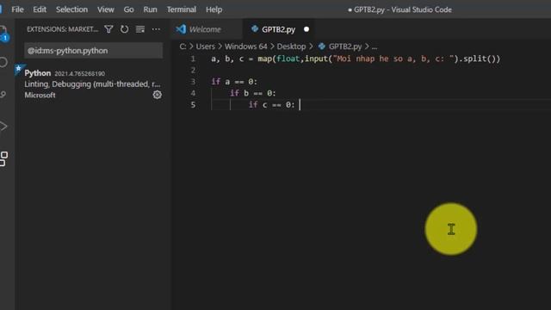Click the Linting, Debugging description text
Screen dimensions: 551x310
(92, 84)
